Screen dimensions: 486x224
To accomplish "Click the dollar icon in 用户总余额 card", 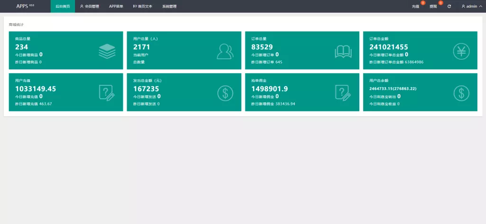I will 461,93.
